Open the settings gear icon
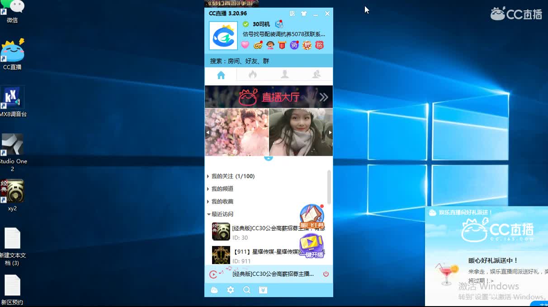Image resolution: width=548 pixels, height=307 pixels. click(x=231, y=290)
